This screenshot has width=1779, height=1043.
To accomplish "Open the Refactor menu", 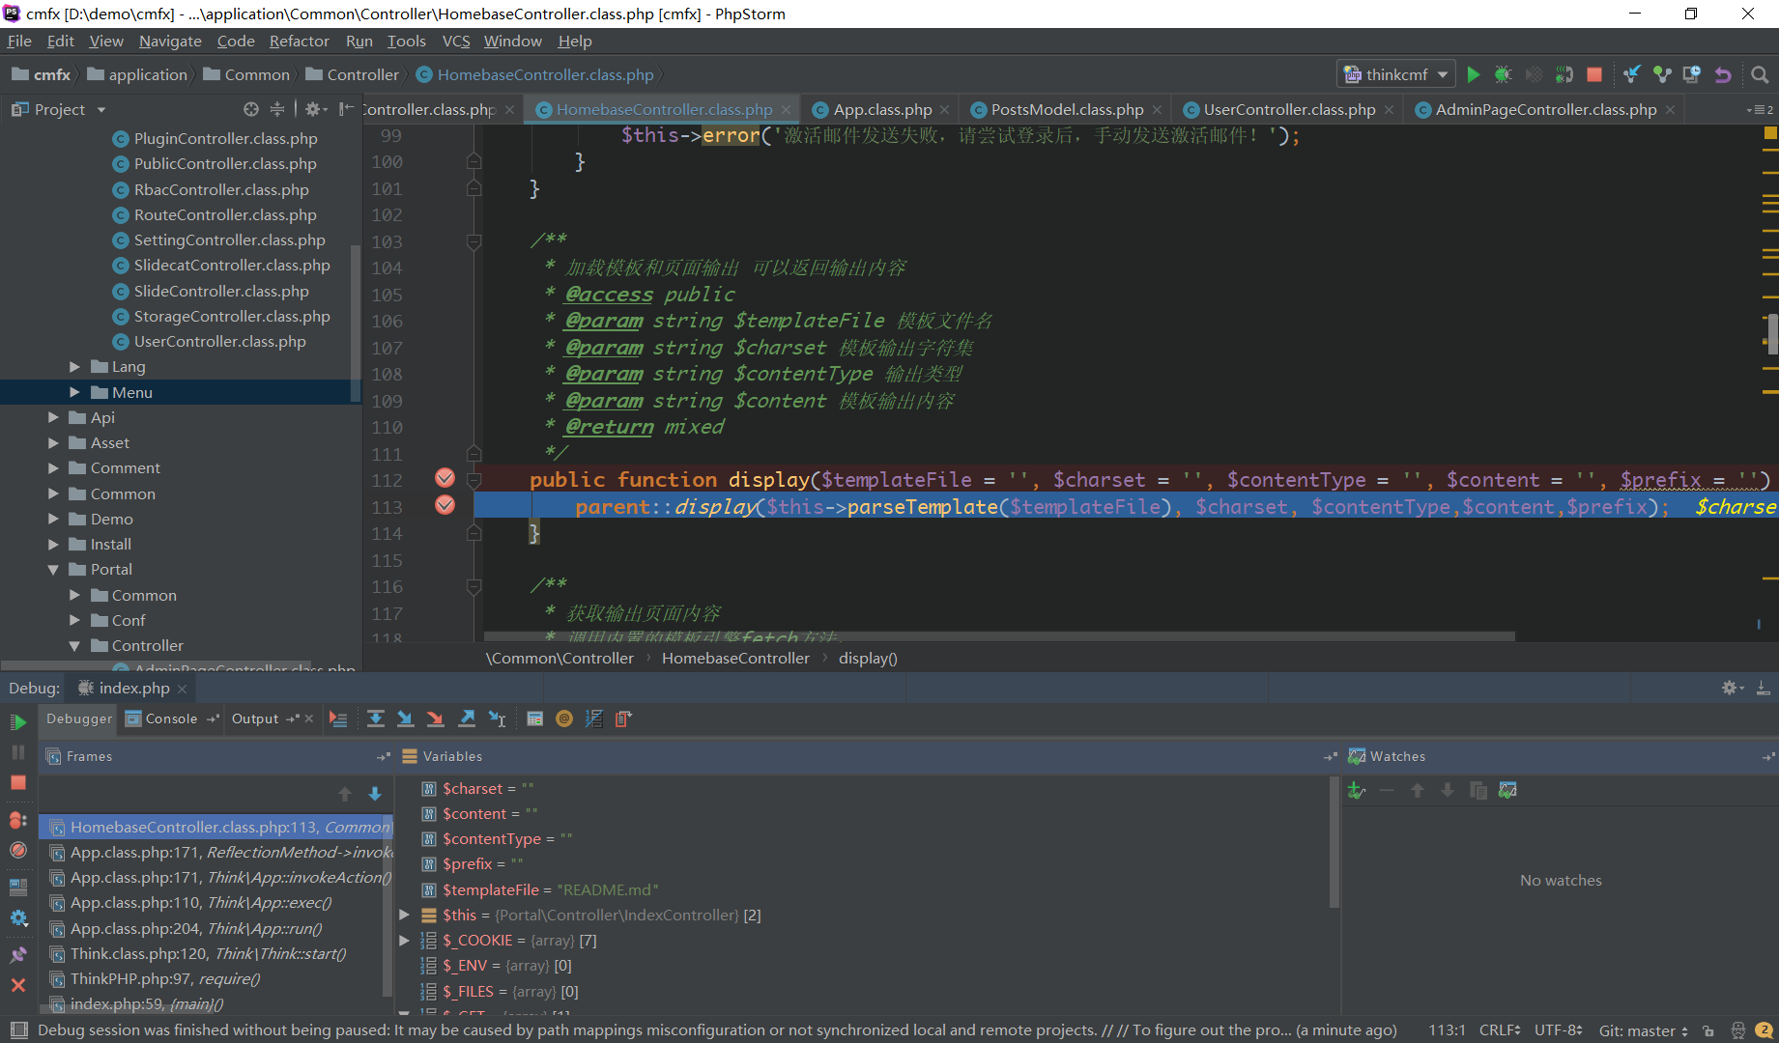I will 299,41.
